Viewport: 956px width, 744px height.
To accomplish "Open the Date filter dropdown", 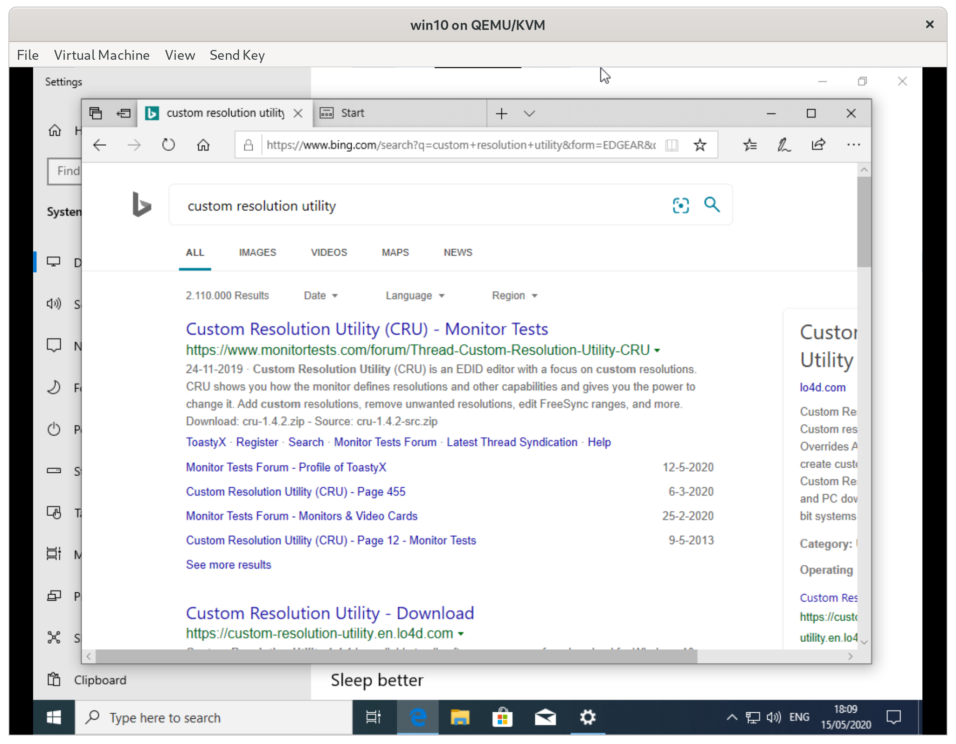I will 320,295.
